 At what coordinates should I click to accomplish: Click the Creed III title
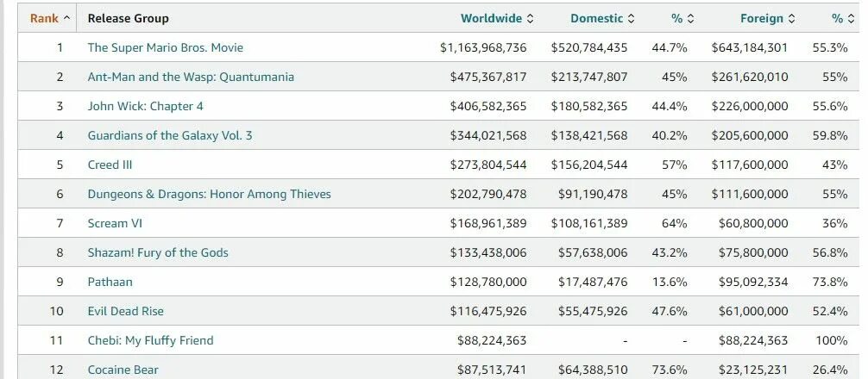(110, 165)
